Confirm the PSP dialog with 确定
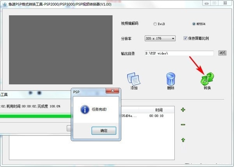The image size is (234, 167). point(104,131)
